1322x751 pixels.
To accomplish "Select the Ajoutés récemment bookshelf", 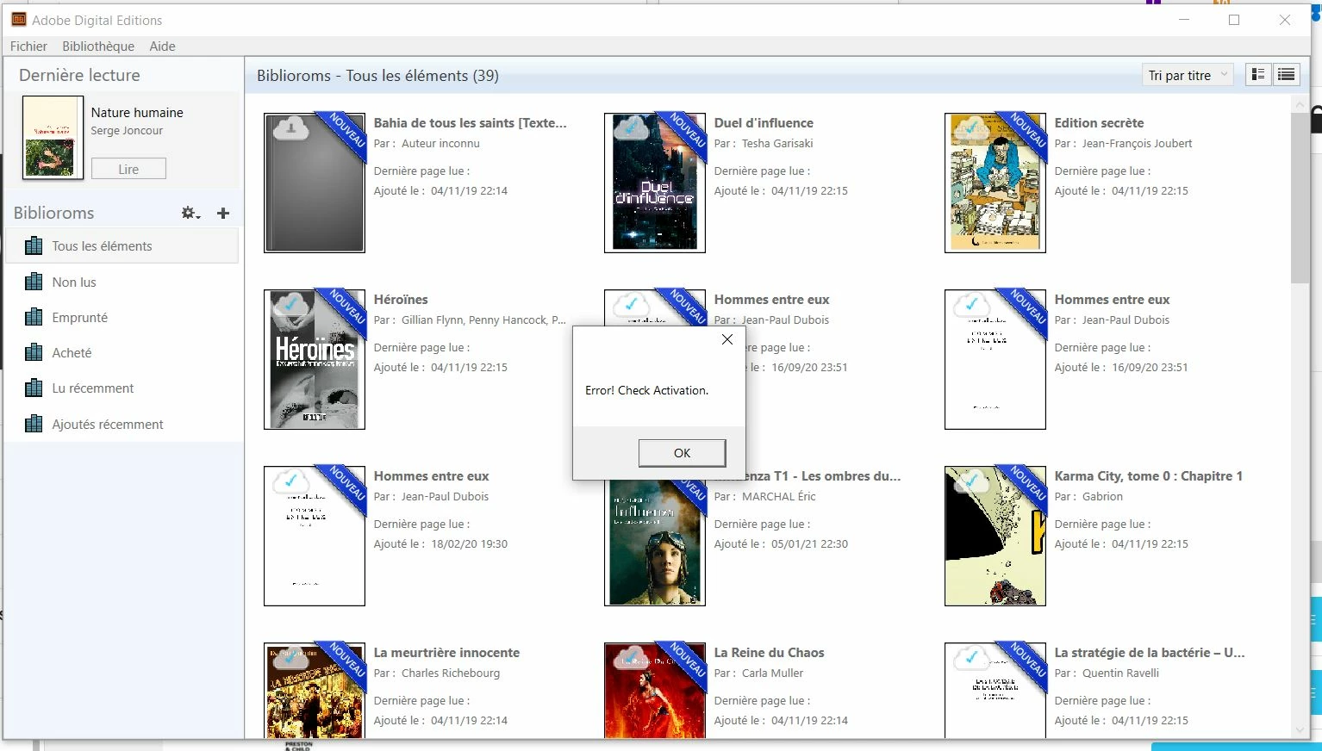I will (122, 424).
